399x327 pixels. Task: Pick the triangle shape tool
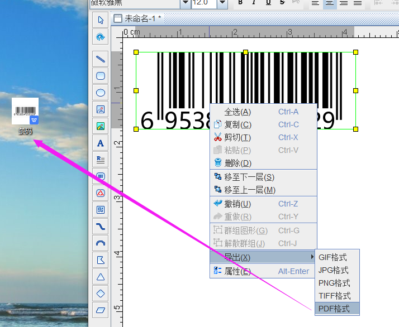pos(101,277)
